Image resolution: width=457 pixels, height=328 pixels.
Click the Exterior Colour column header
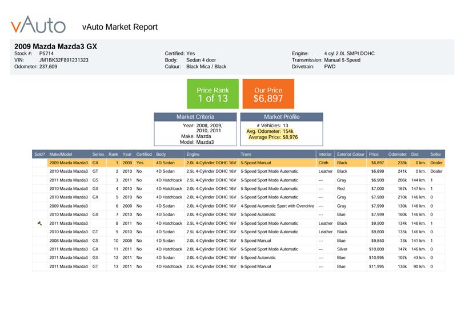[351, 154]
